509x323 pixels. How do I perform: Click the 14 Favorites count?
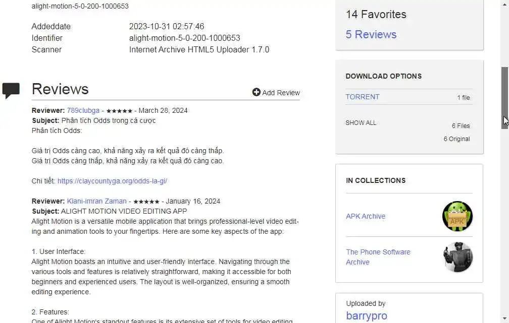coord(376,14)
